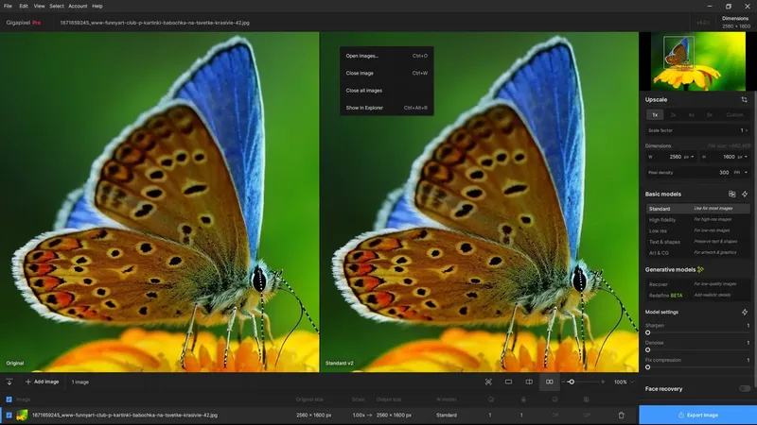This screenshot has height=425, width=757.
Task: Delete the image using the trash icon
Action: [x=622, y=415]
